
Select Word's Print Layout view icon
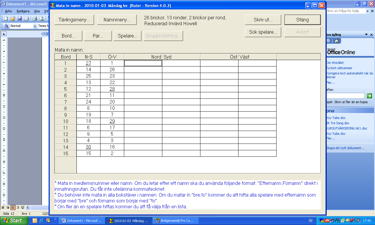coord(13,207)
